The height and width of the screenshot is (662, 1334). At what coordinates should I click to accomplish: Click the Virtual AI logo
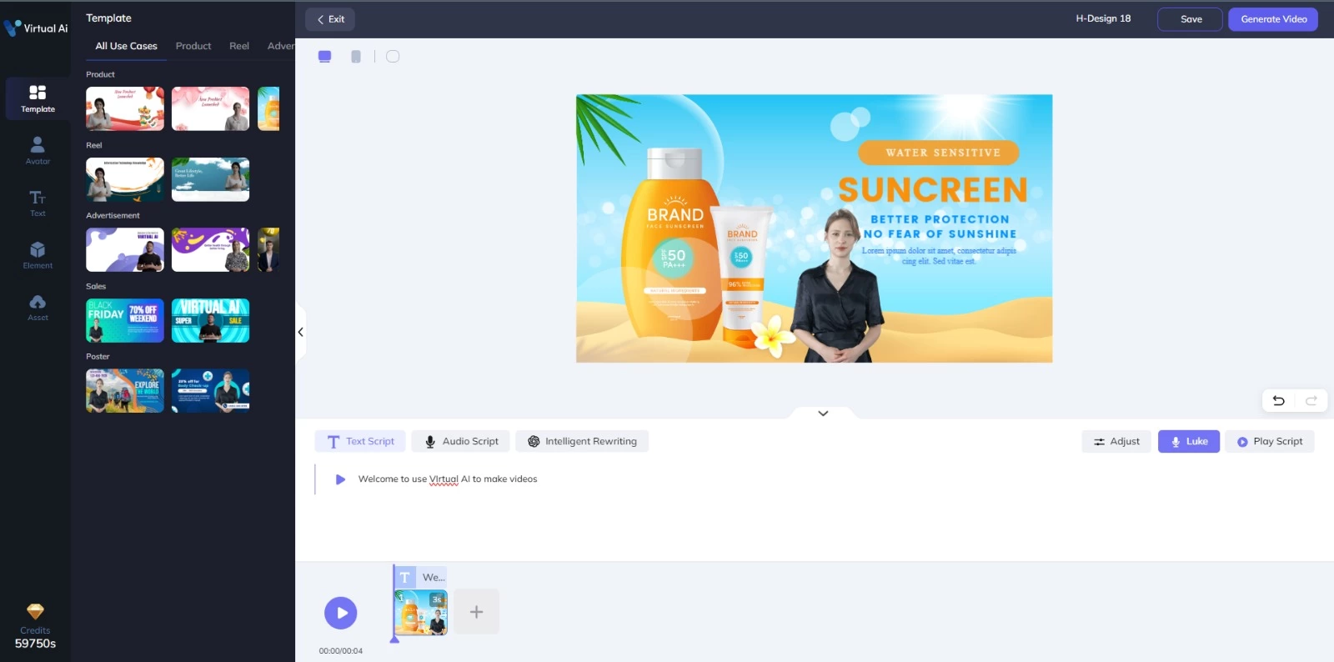pyautogui.click(x=36, y=28)
